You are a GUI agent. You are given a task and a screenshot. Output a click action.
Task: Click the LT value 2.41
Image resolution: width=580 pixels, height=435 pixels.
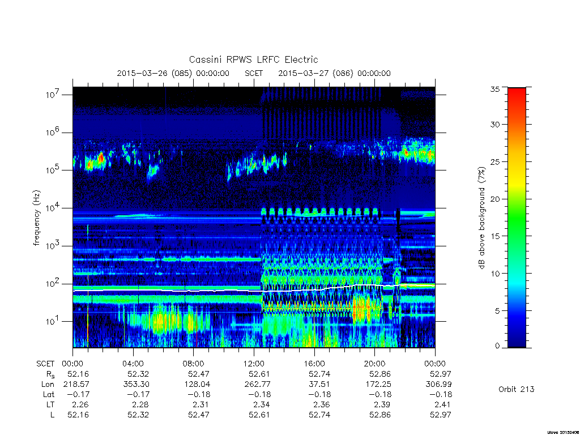point(443,404)
